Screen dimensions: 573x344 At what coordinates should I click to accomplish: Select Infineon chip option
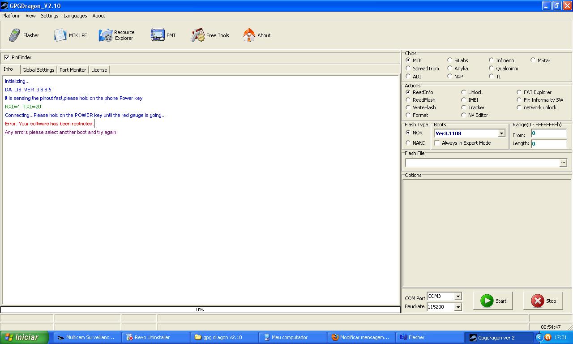click(491, 60)
